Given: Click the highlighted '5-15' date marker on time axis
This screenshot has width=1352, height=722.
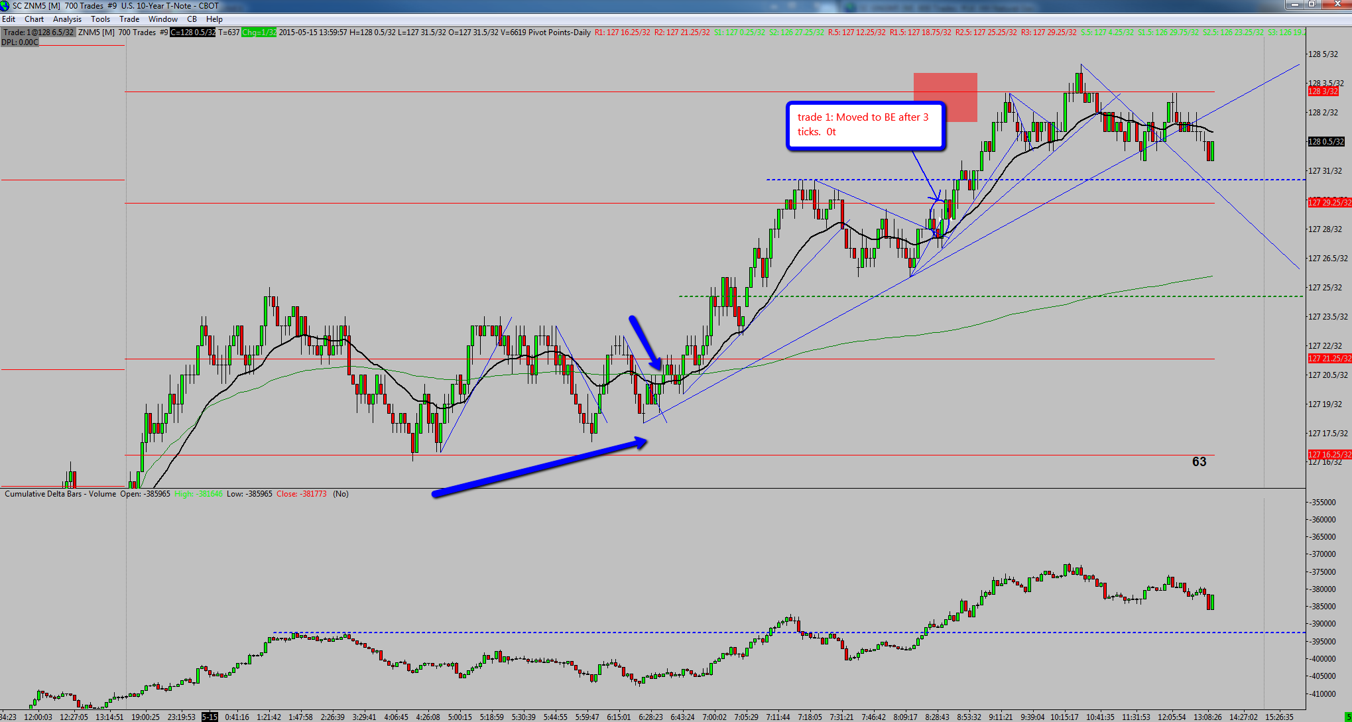Looking at the screenshot, I should (210, 717).
